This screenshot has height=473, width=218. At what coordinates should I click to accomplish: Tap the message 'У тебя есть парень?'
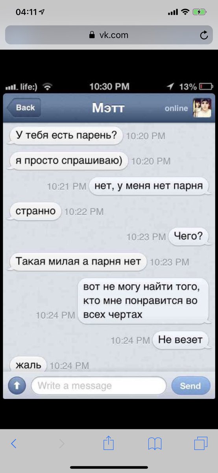66,136
